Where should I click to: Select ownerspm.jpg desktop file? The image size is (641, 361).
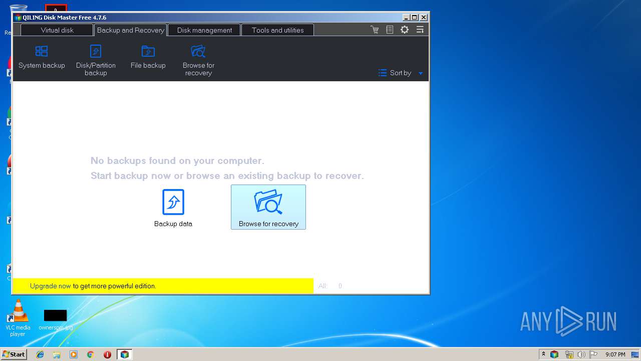click(56, 320)
